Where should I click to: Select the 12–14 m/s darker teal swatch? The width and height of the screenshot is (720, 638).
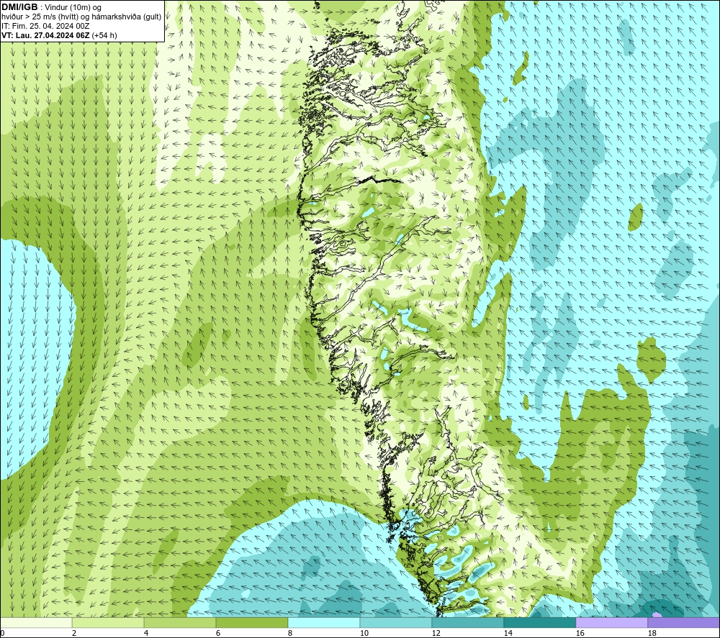tap(467, 623)
